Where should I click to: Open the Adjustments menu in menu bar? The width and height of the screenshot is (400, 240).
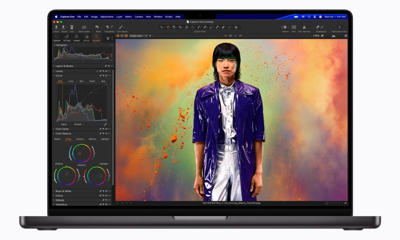pyautogui.click(x=107, y=17)
